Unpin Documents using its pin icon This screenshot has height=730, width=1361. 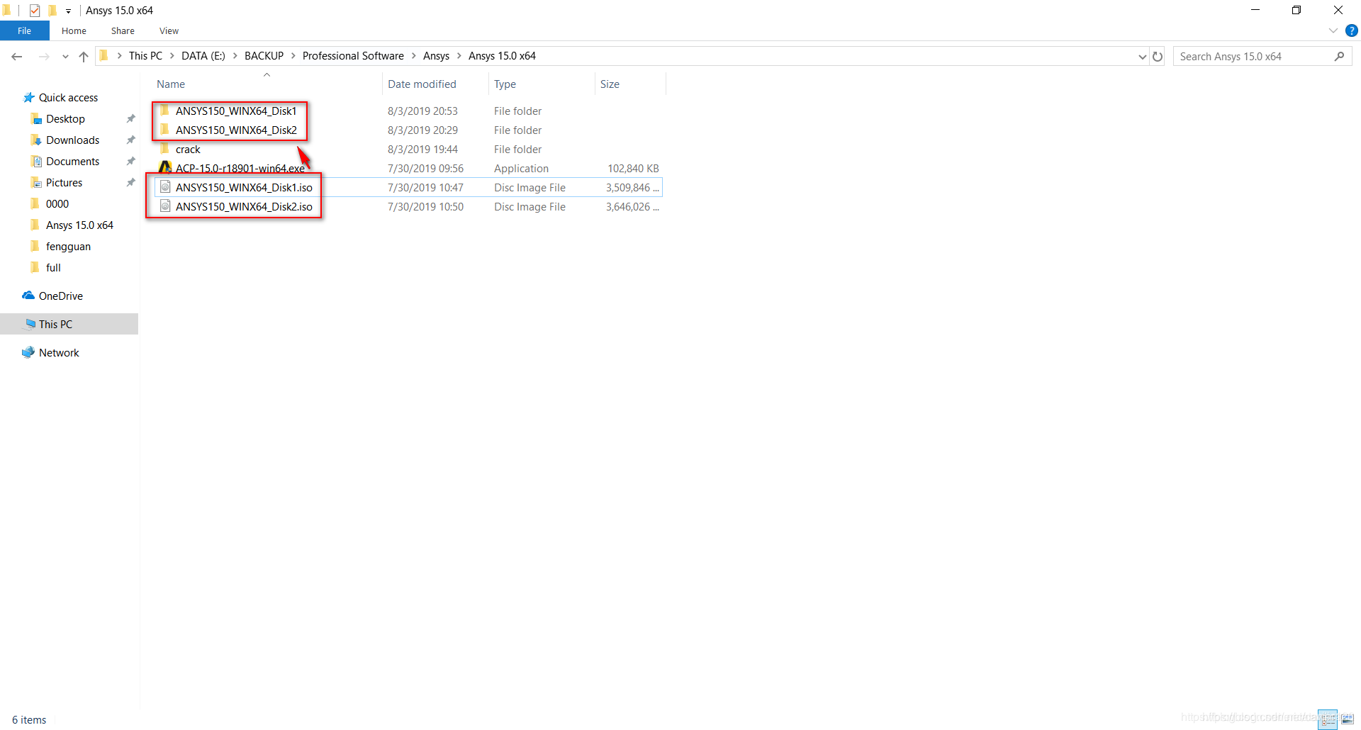pyautogui.click(x=130, y=161)
